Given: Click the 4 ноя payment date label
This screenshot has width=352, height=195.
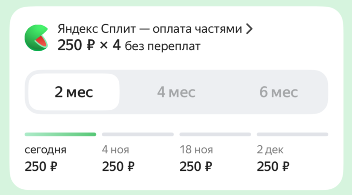Looking at the screenshot, I should click(115, 150).
